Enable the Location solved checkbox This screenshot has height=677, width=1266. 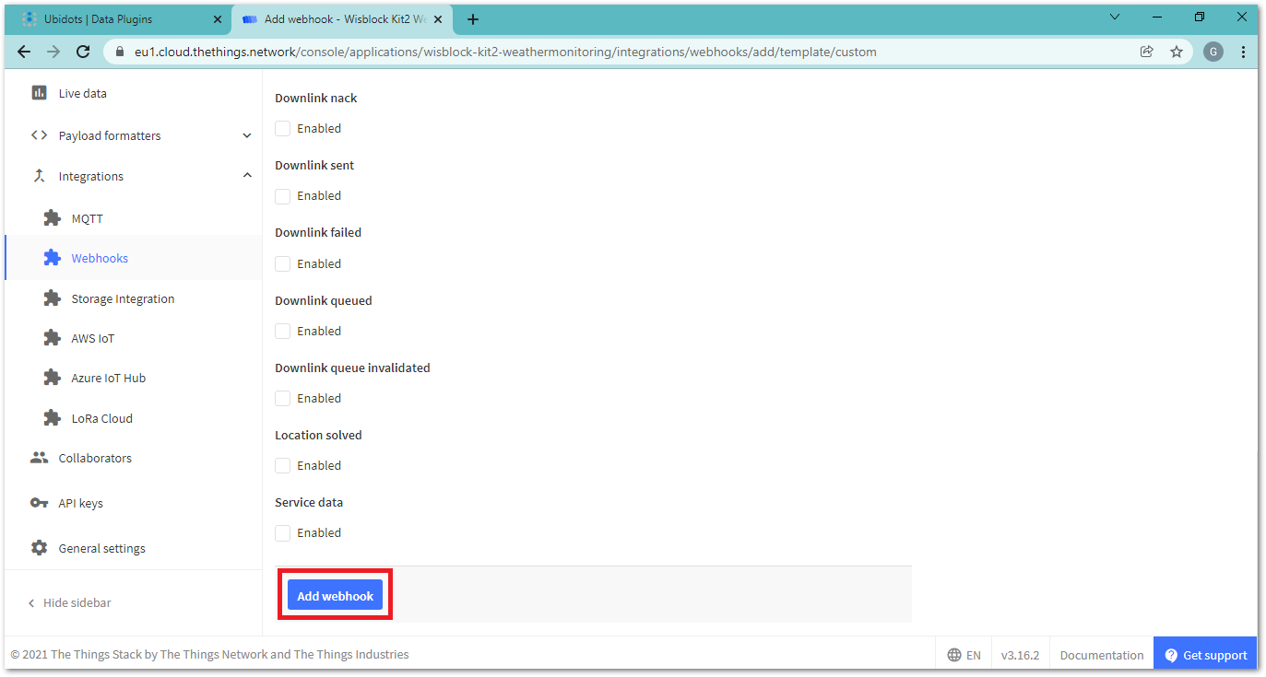tap(283, 466)
